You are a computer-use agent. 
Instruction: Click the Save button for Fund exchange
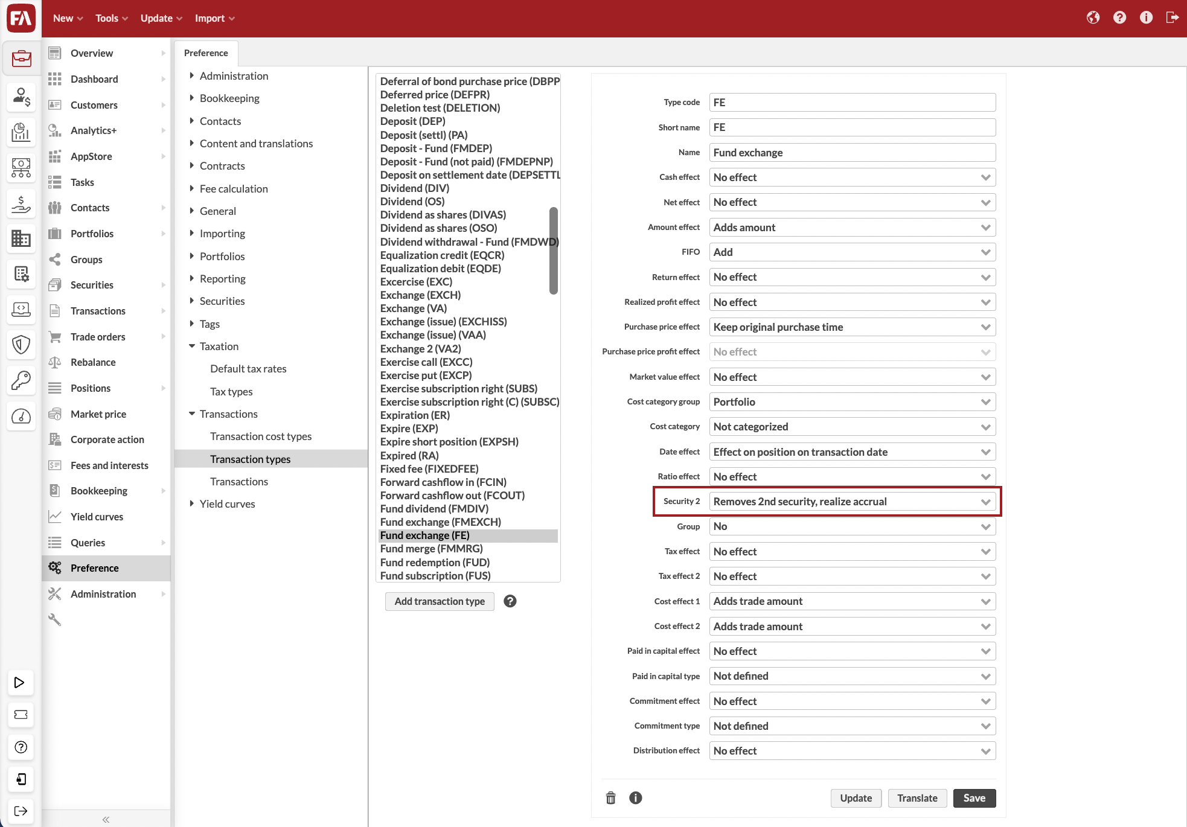pos(974,798)
